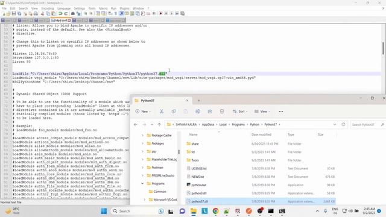
Task: Click the Rename icon in File Explorer toolbar
Action: [198, 112]
